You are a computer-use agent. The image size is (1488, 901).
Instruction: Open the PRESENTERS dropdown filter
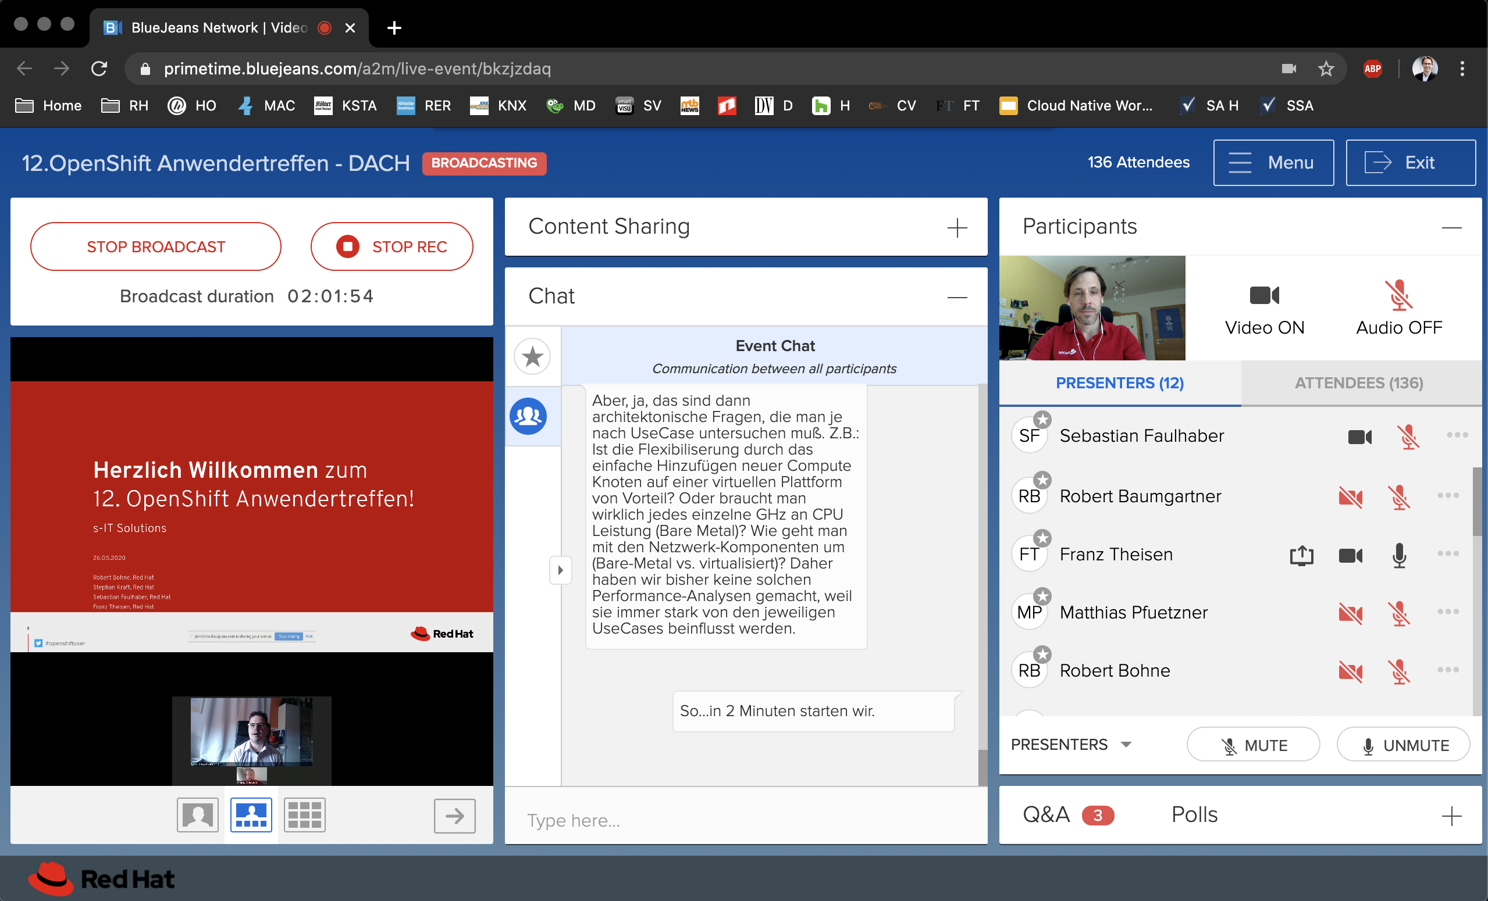(x=1071, y=744)
